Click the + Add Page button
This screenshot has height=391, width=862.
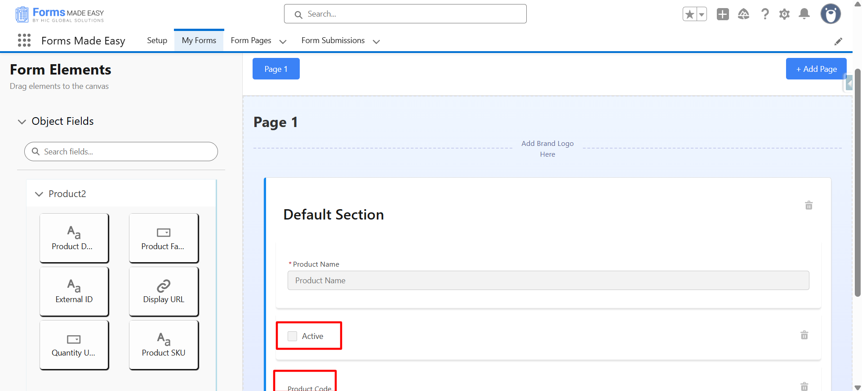(816, 69)
